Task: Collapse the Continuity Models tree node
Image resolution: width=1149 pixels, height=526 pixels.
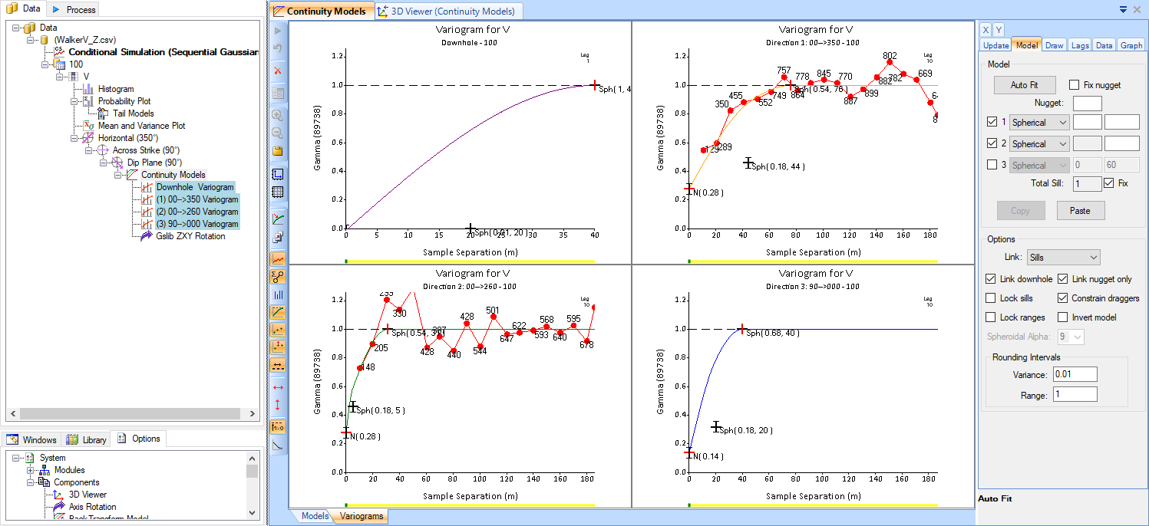Action: pyautogui.click(x=118, y=175)
